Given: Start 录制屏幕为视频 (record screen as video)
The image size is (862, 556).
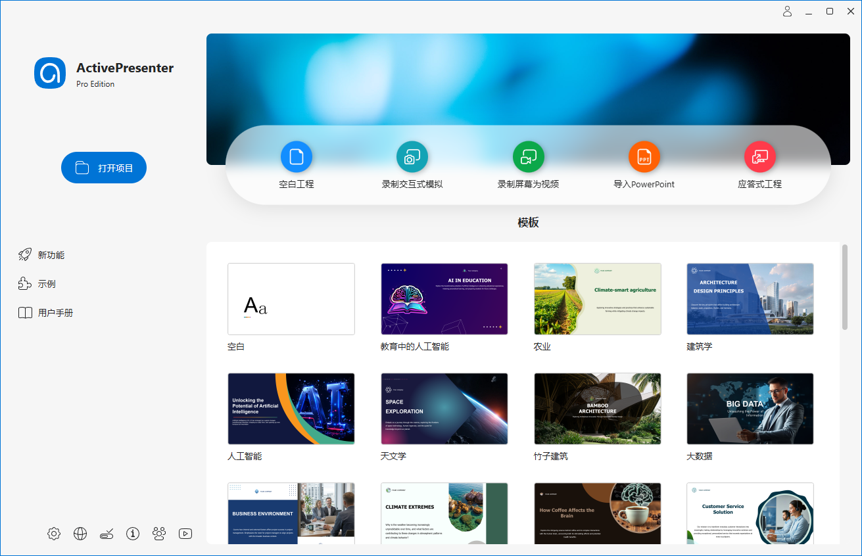Looking at the screenshot, I should pos(528,165).
